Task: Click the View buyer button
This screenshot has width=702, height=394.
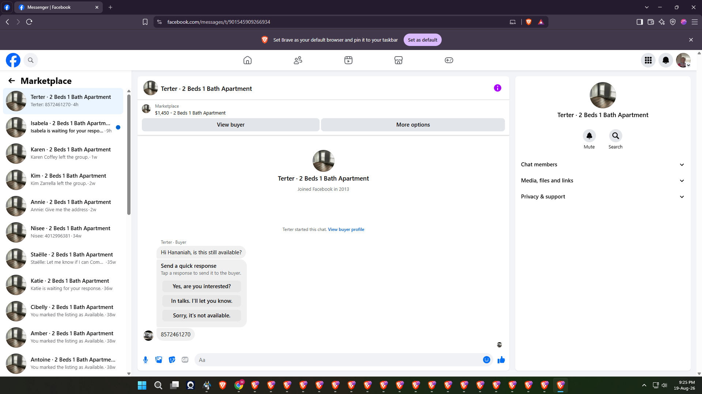Action: pos(231,125)
